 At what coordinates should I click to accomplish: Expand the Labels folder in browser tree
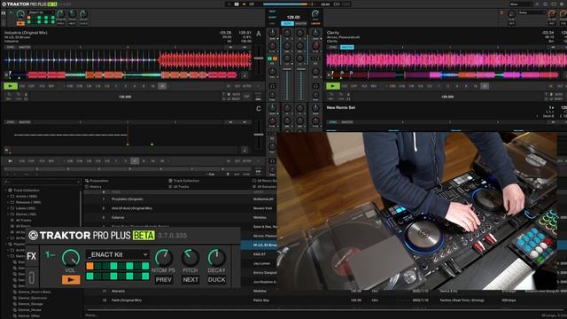tap(8, 208)
